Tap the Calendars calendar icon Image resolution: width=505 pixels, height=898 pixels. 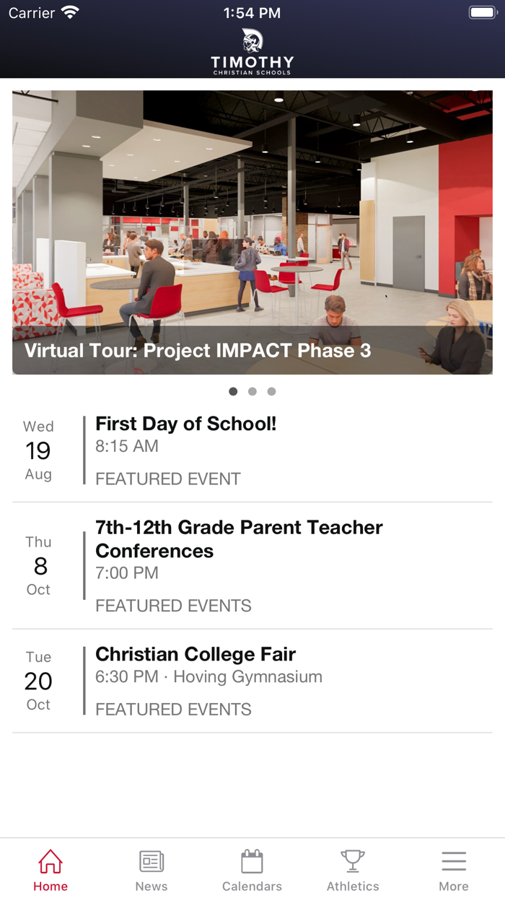252,860
